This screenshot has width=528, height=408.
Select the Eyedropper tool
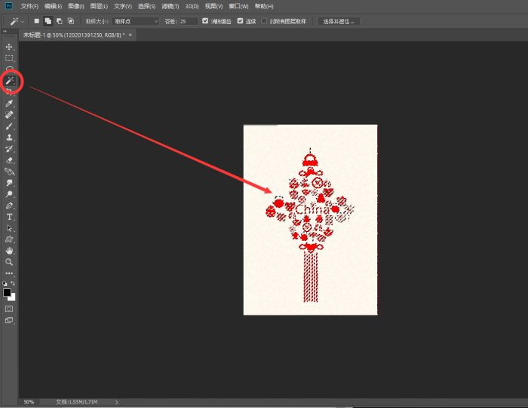point(10,103)
